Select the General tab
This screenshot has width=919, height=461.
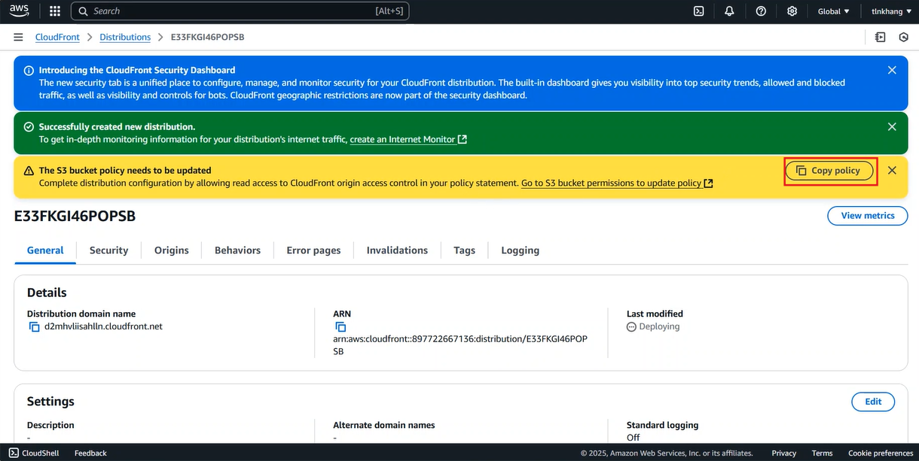[45, 250]
